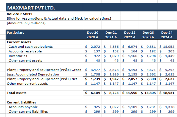The image size is (177, 117).
Task: Click inventories value 972
Action: 97,56
